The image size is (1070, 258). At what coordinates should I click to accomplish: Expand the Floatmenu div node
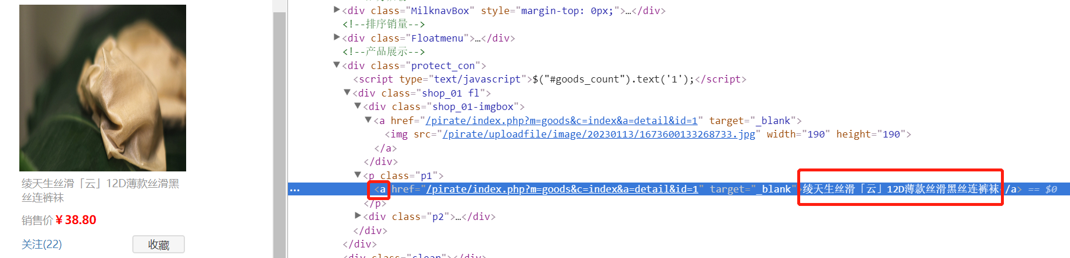pos(337,37)
